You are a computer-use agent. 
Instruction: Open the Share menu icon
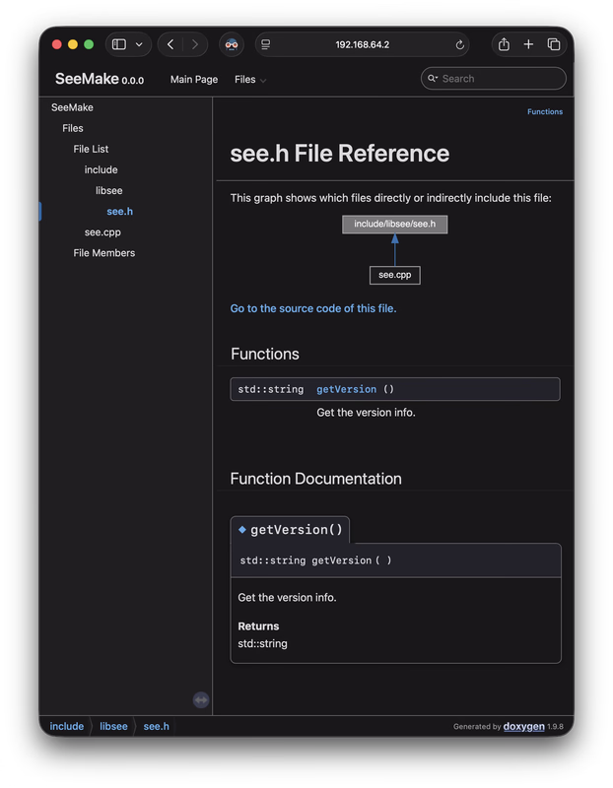504,44
